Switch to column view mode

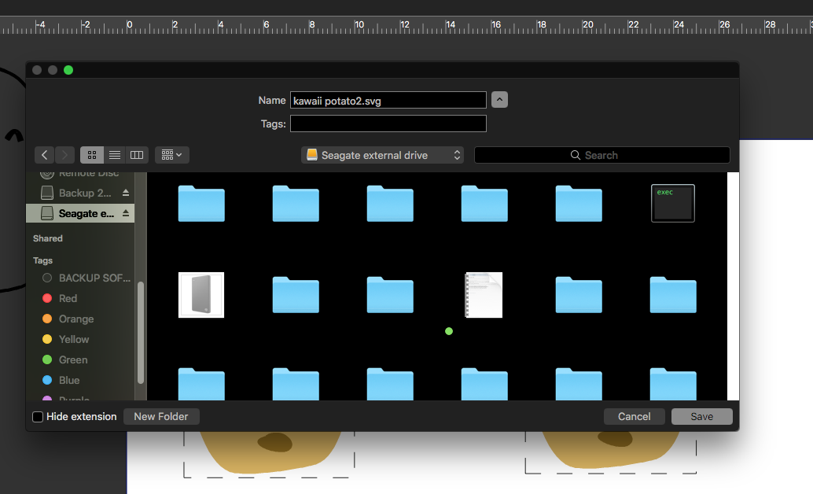(x=137, y=155)
